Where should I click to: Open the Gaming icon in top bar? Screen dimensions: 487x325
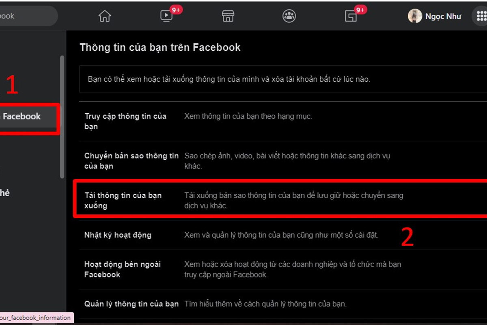pos(351,16)
